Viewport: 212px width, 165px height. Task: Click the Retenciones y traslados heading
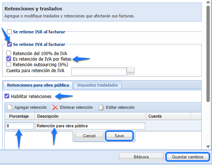pyautogui.click(x=33, y=9)
